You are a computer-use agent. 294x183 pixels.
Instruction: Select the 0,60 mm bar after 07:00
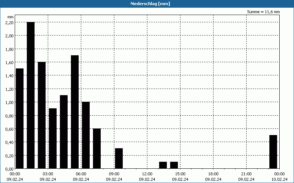coord(97,149)
